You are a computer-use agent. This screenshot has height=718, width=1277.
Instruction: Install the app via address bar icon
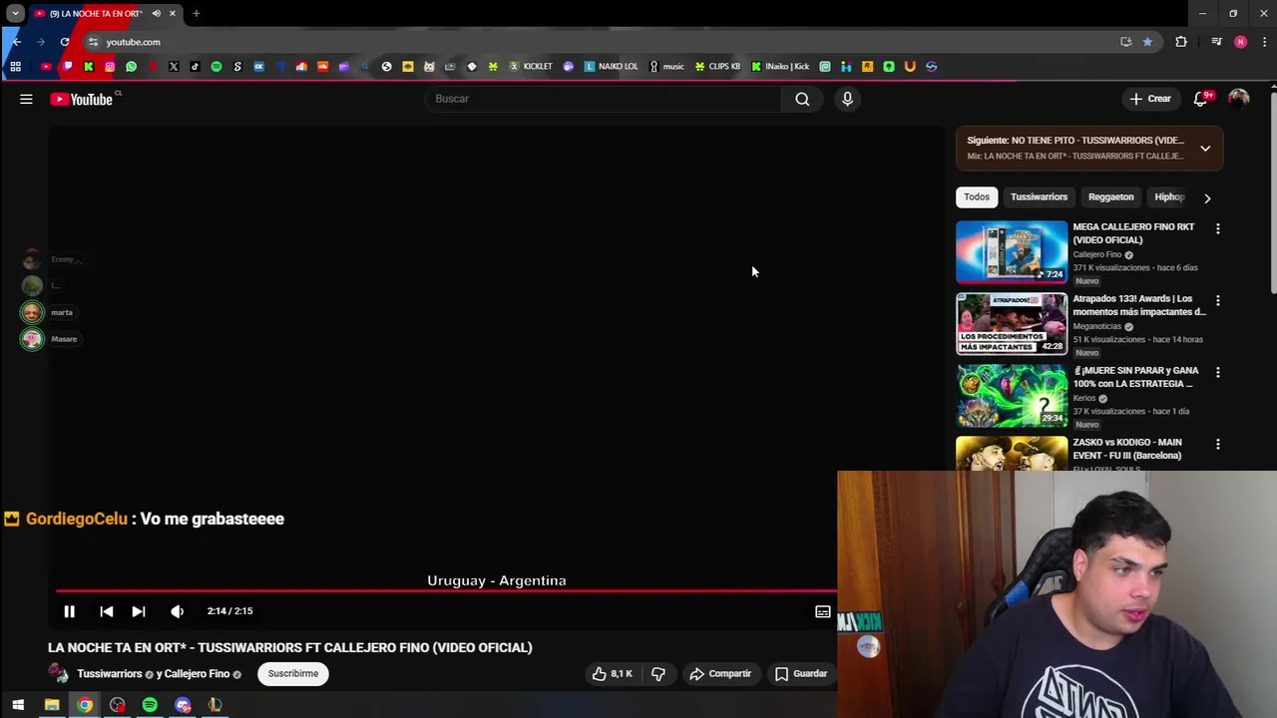point(1126,42)
